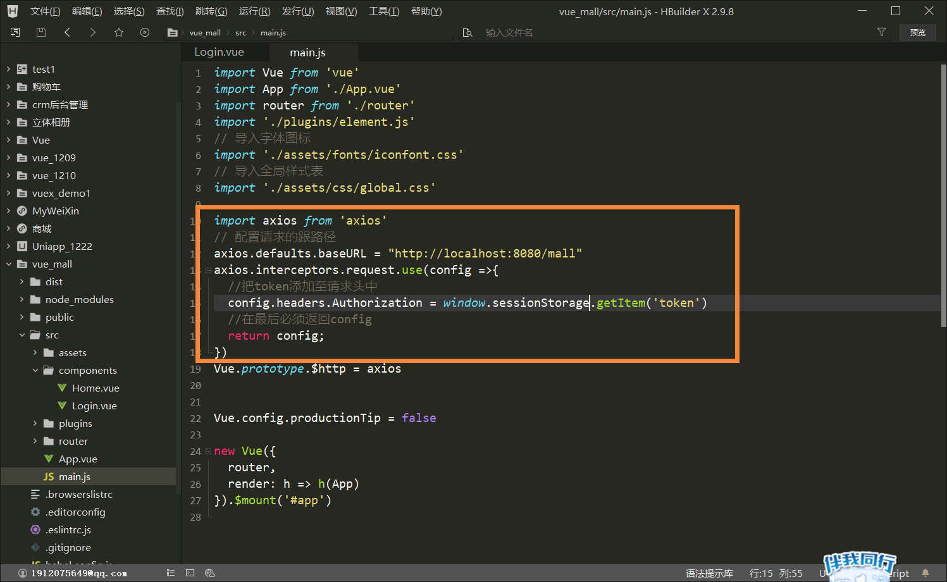The height and width of the screenshot is (582, 947).
Task: Collapse the vue_mall project
Action: click(x=8, y=264)
